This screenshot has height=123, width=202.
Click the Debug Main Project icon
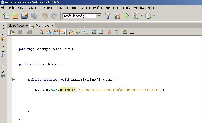point(136,16)
